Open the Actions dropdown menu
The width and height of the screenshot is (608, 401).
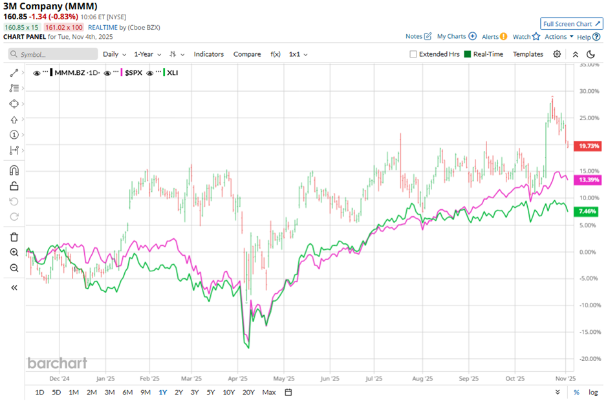(x=559, y=37)
